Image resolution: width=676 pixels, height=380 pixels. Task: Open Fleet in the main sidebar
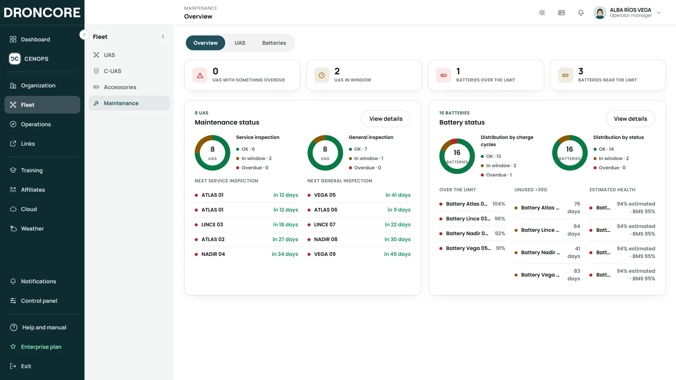click(42, 105)
